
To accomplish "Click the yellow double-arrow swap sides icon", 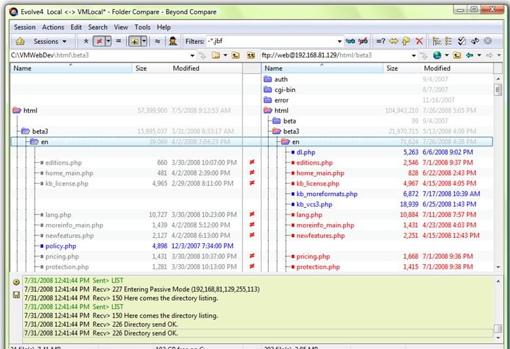I will (394, 41).
